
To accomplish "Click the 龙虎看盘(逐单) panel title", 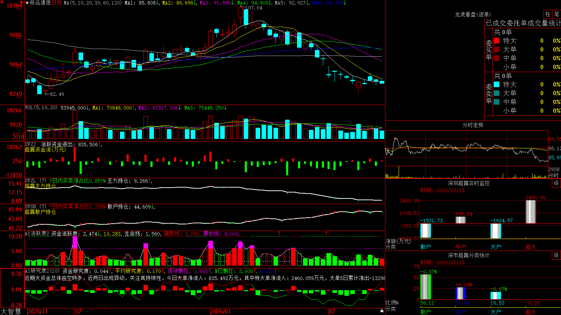I will pyautogui.click(x=473, y=14).
